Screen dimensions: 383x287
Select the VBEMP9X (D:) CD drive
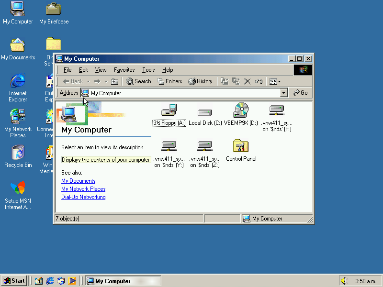(x=241, y=115)
